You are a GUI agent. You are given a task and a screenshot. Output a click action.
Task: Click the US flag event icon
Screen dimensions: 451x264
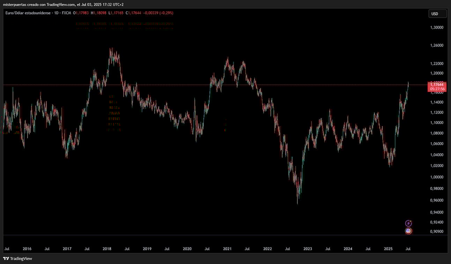[x=408, y=231]
